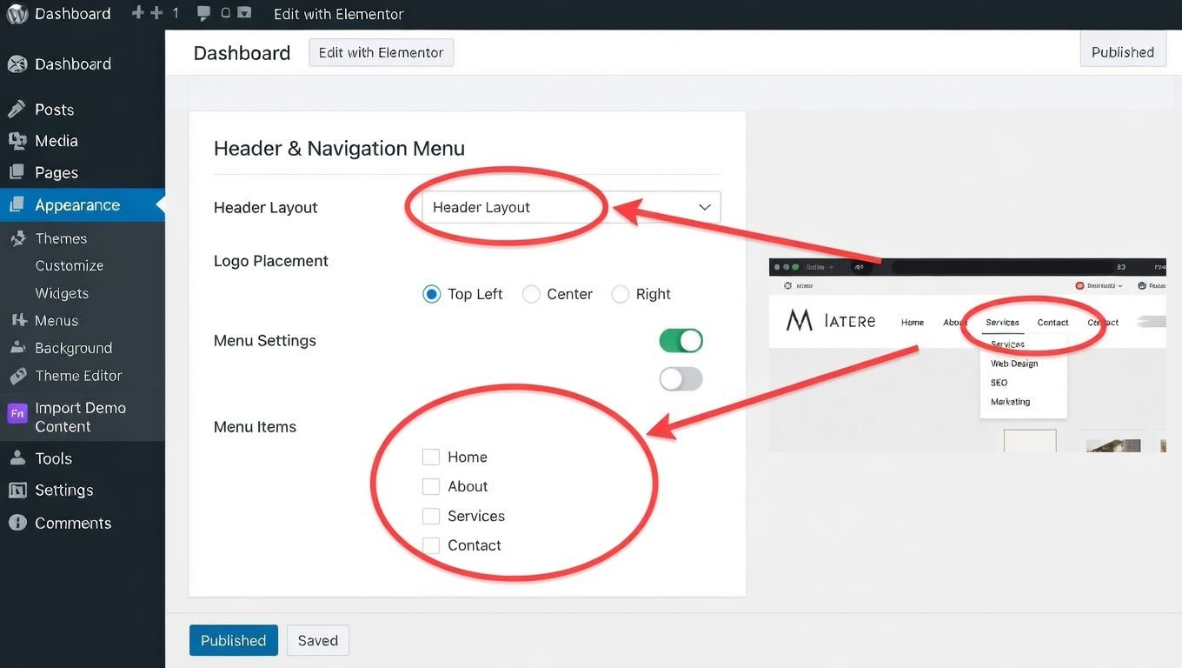The height and width of the screenshot is (668, 1182).
Task: Click Edit with Elementor in the admin bar
Action: point(338,14)
